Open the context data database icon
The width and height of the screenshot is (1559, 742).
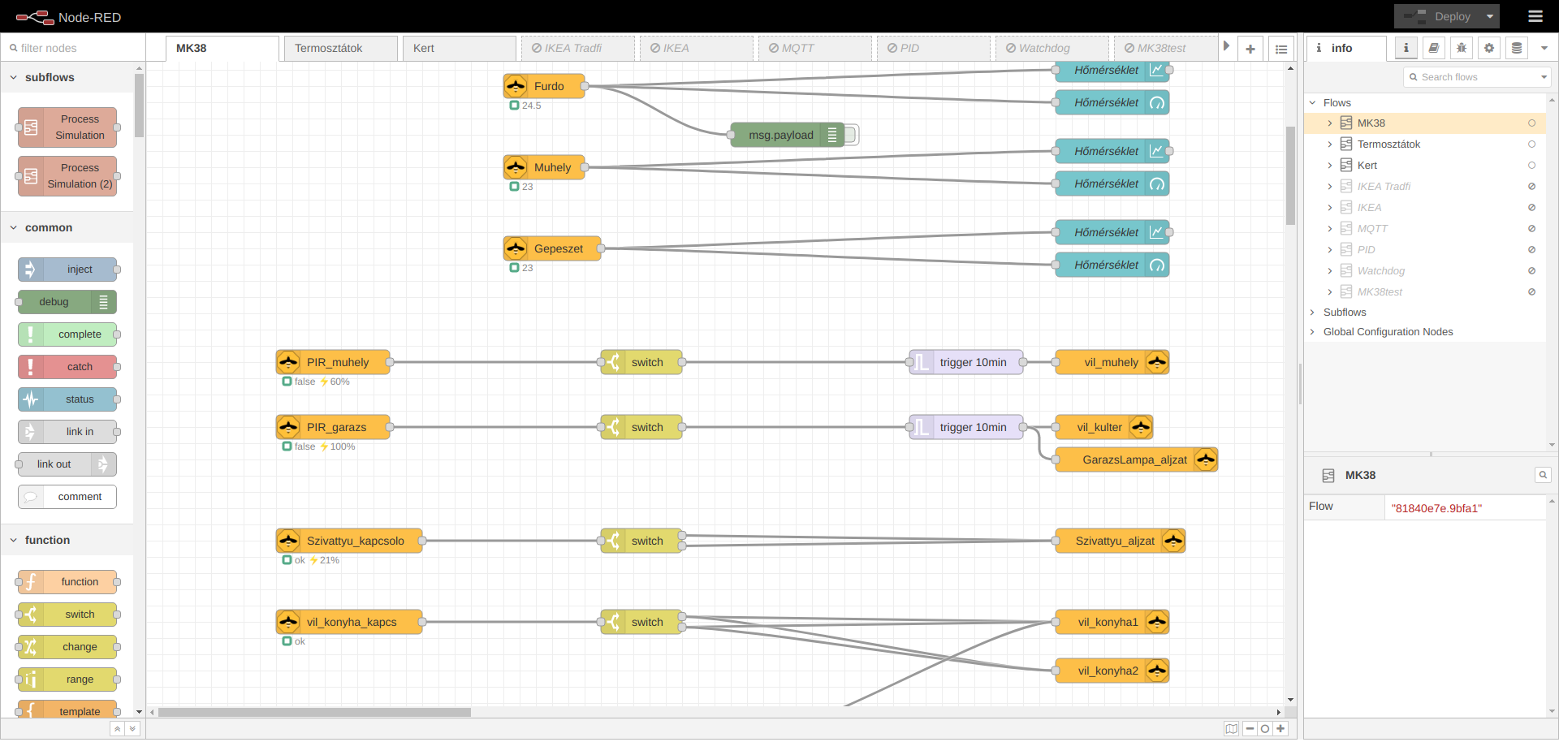pos(1517,48)
